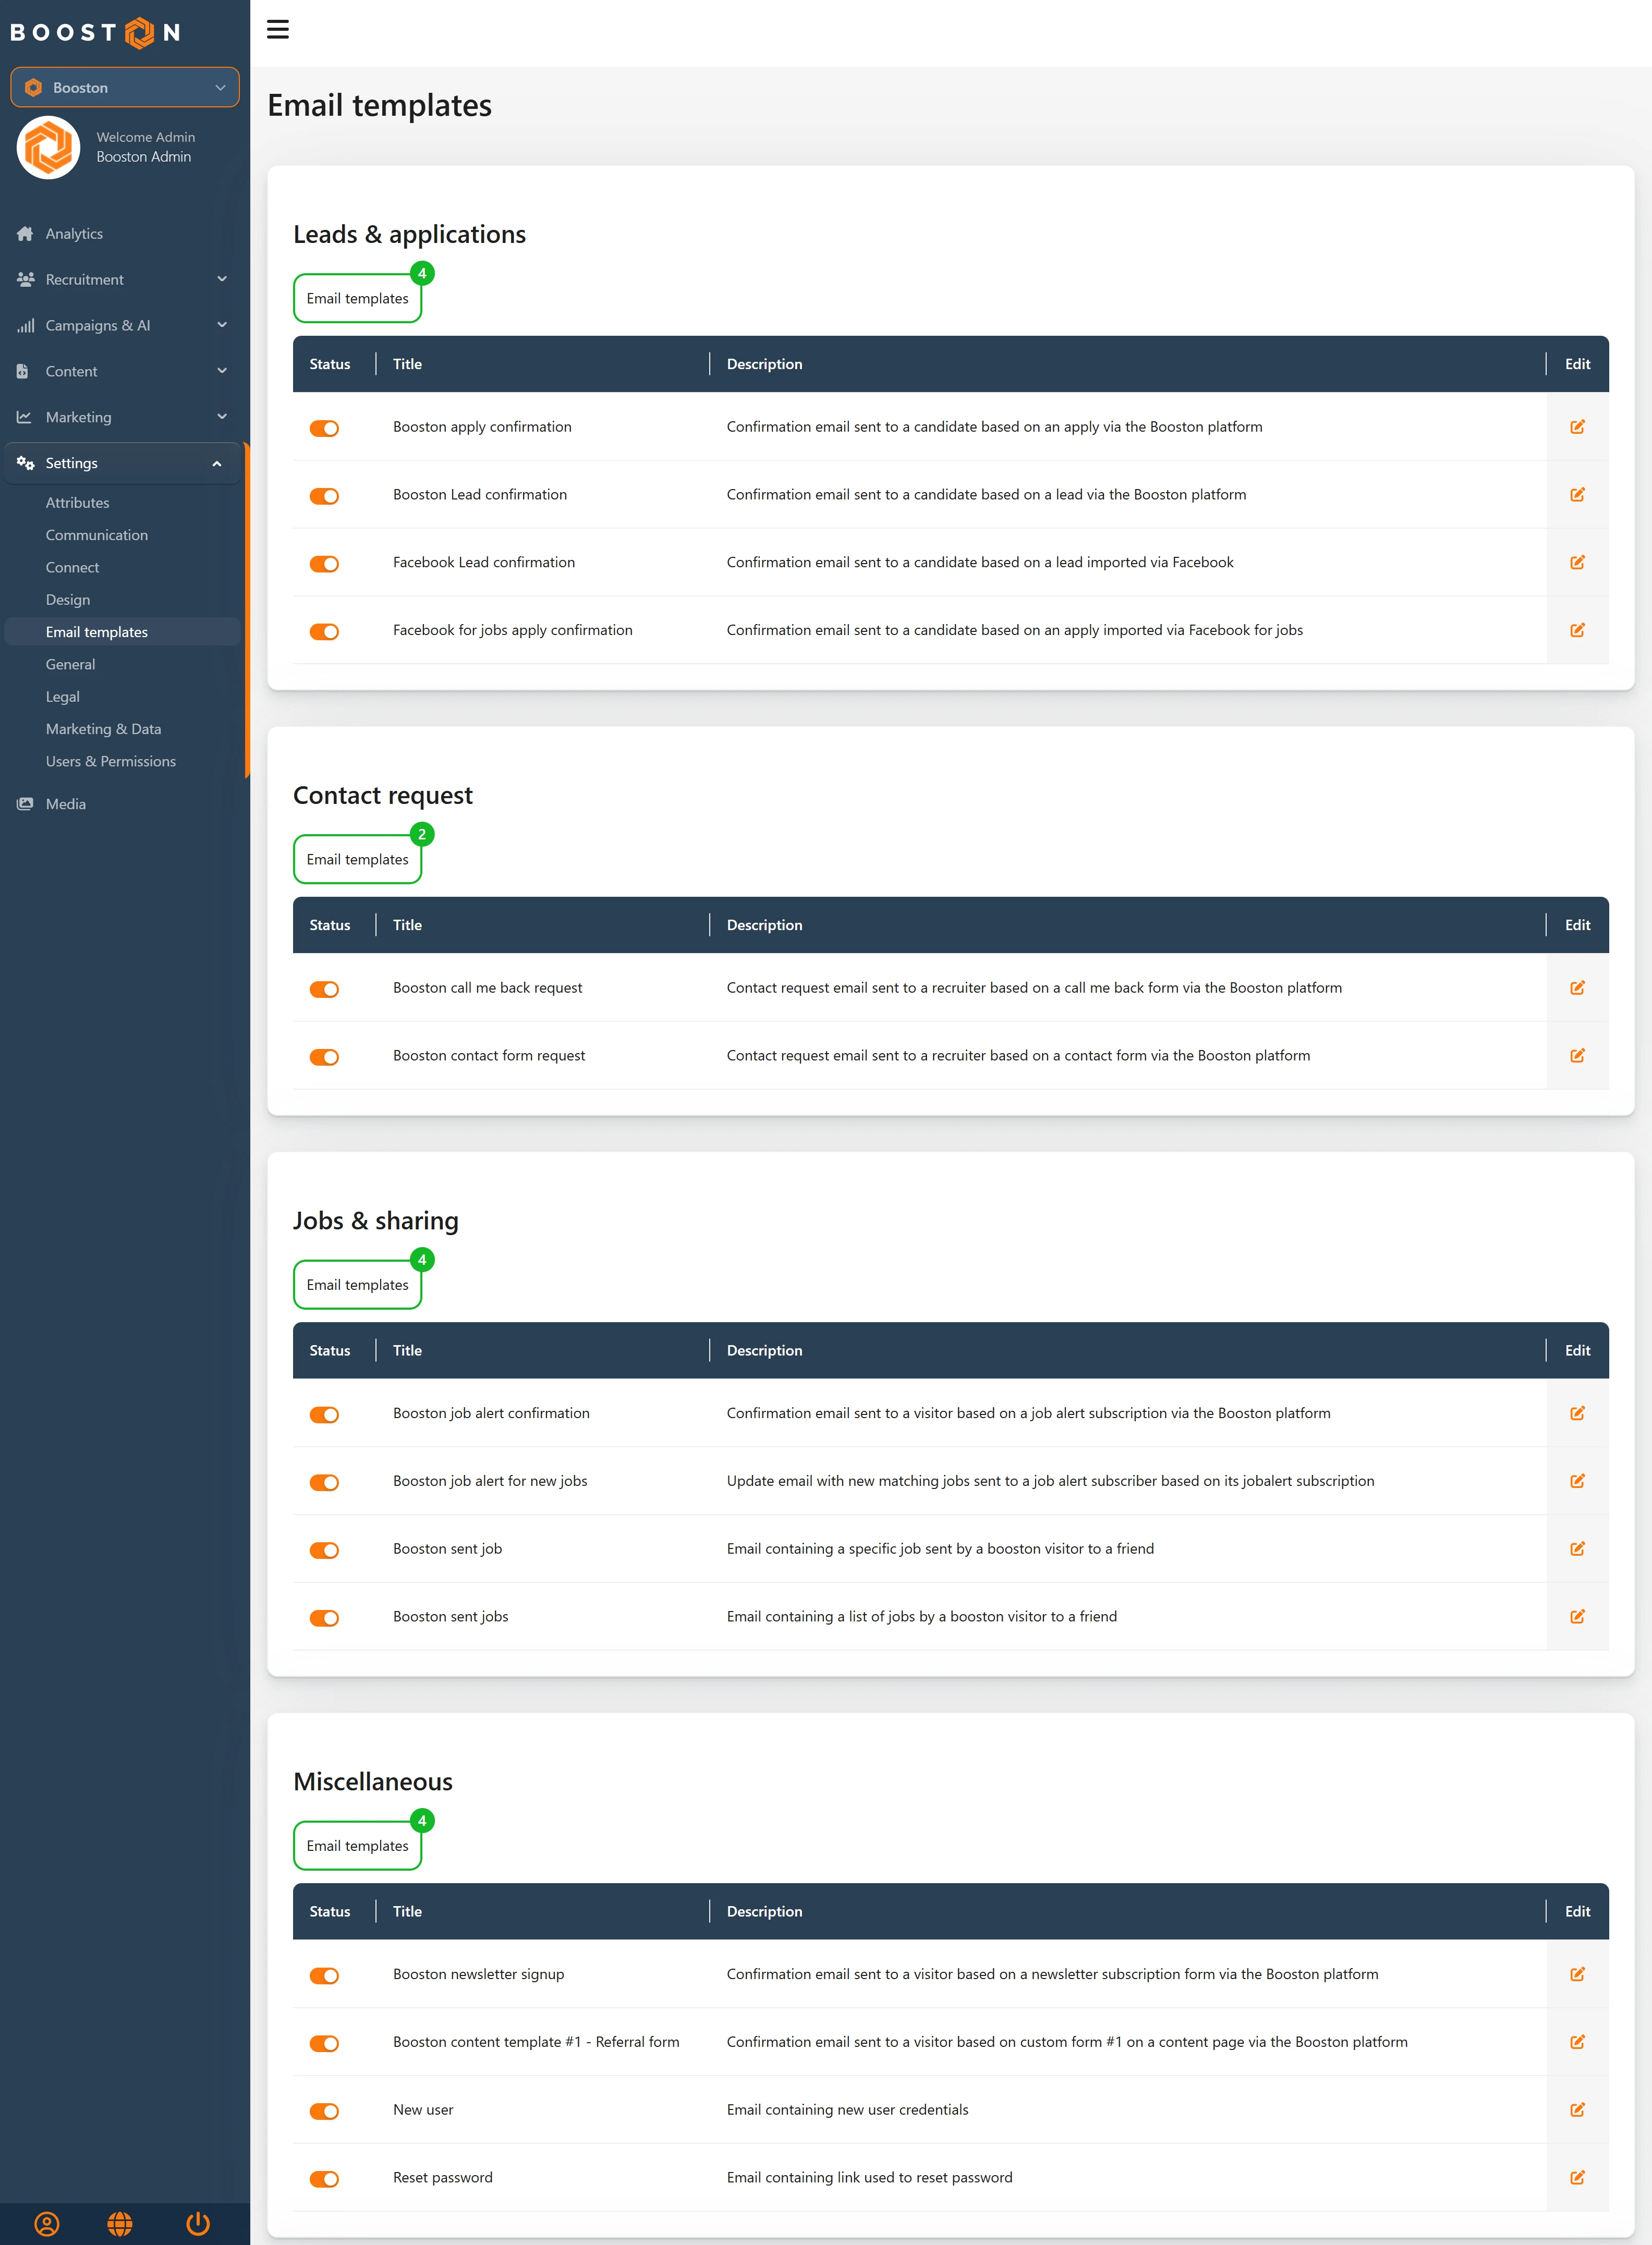Click 'Booston sent jobs' title text
The height and width of the screenshot is (2245, 1652).
pyautogui.click(x=450, y=1617)
